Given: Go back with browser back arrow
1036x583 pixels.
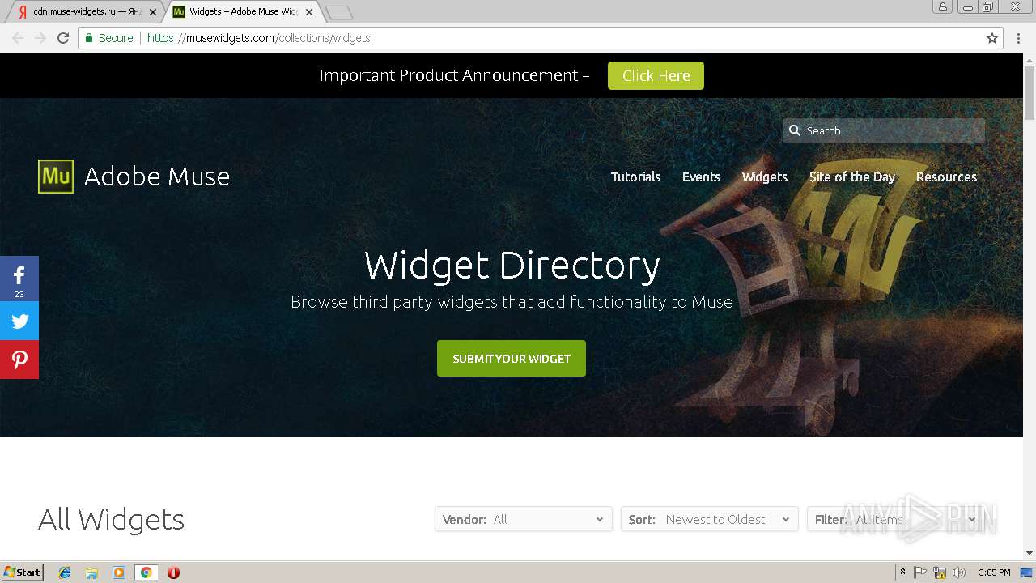Looking at the screenshot, I should (x=18, y=38).
